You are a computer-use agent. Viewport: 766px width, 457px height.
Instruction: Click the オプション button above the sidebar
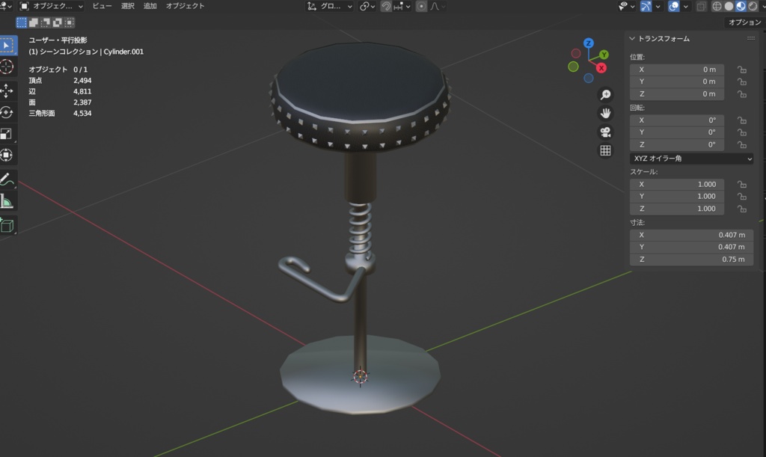click(745, 22)
